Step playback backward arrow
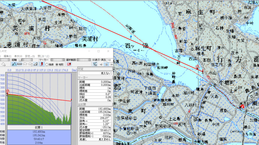 101,64
